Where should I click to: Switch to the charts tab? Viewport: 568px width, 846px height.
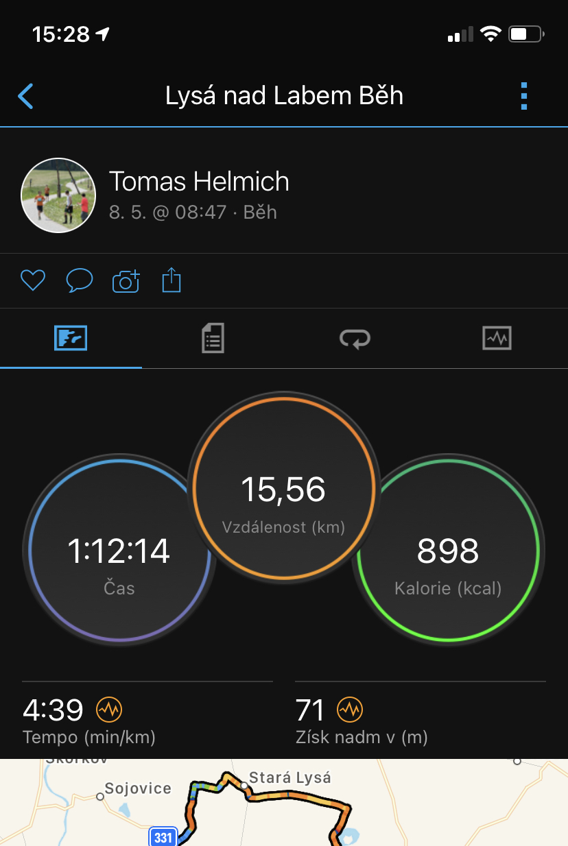(x=497, y=338)
